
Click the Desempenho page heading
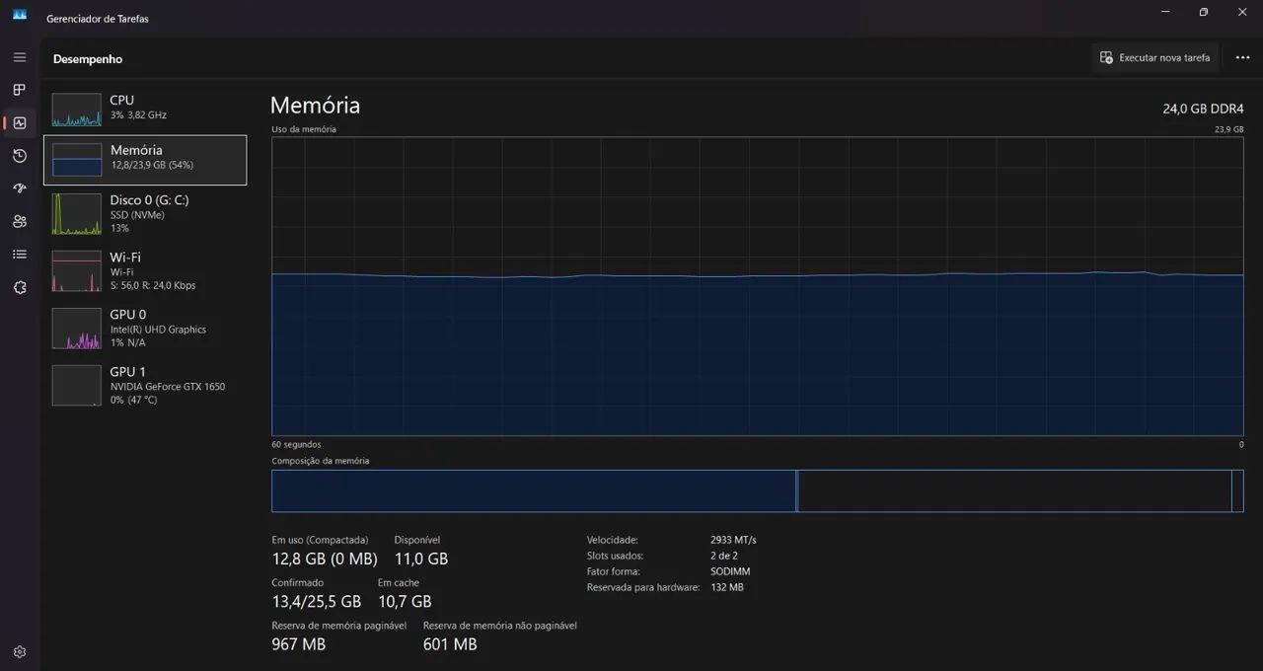[88, 59]
